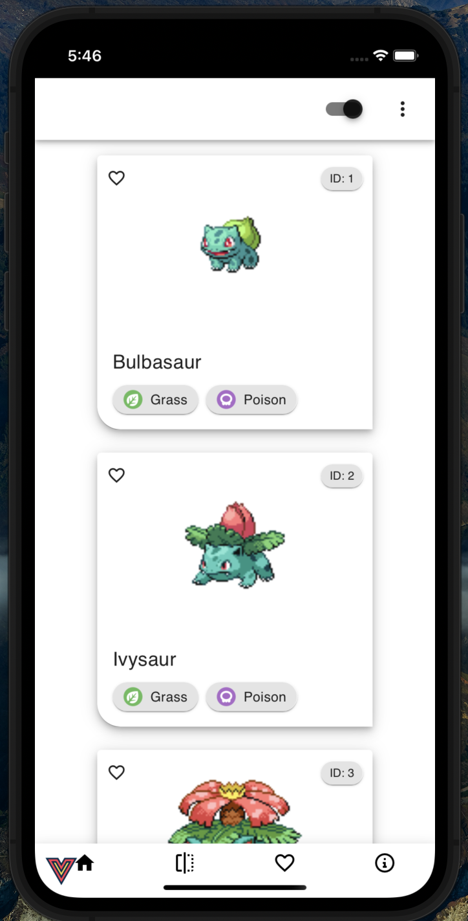Image resolution: width=468 pixels, height=921 pixels.
Task: Click the ID: 1 badge
Action: point(342,179)
